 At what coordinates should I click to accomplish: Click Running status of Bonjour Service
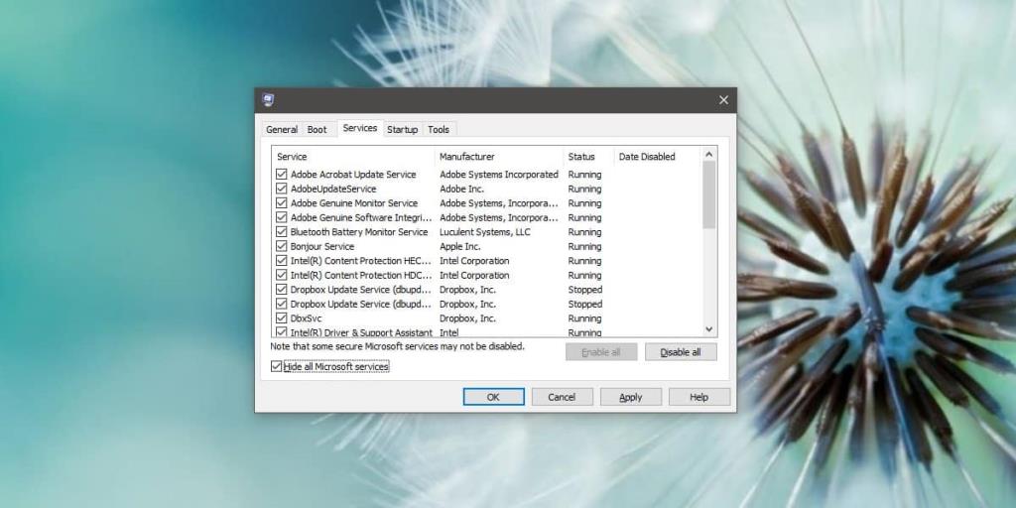pyautogui.click(x=584, y=246)
